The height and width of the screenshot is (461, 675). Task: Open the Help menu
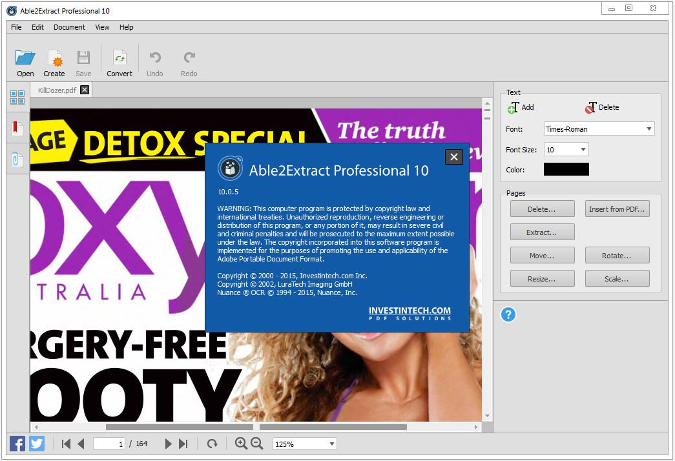127,27
